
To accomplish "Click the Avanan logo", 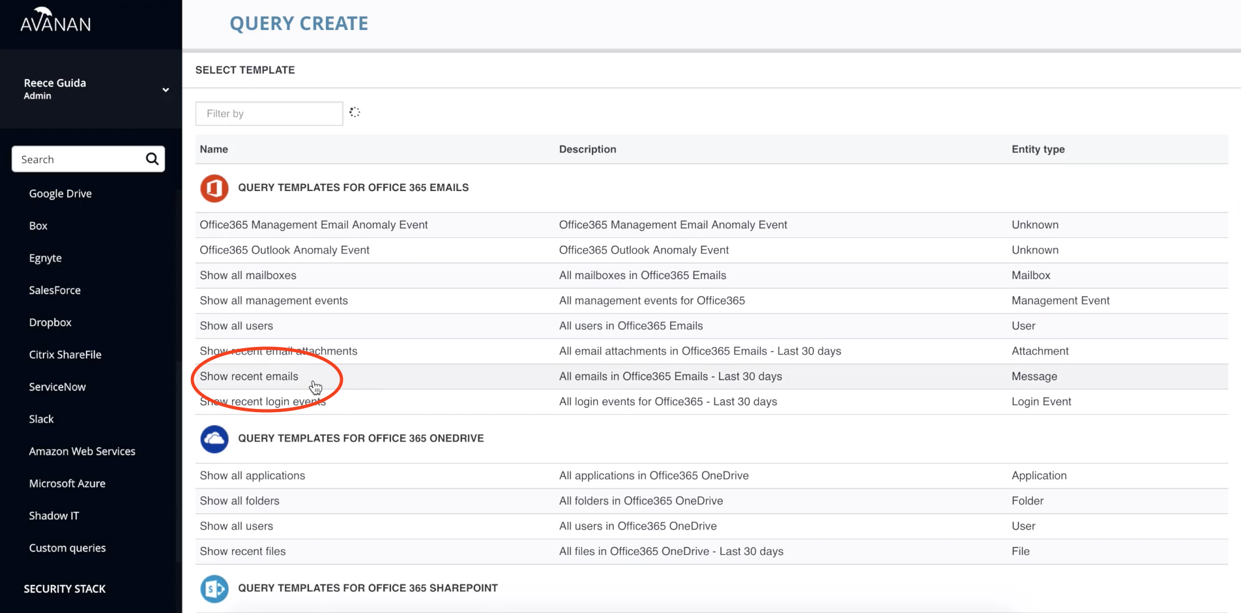I will pyautogui.click(x=55, y=21).
